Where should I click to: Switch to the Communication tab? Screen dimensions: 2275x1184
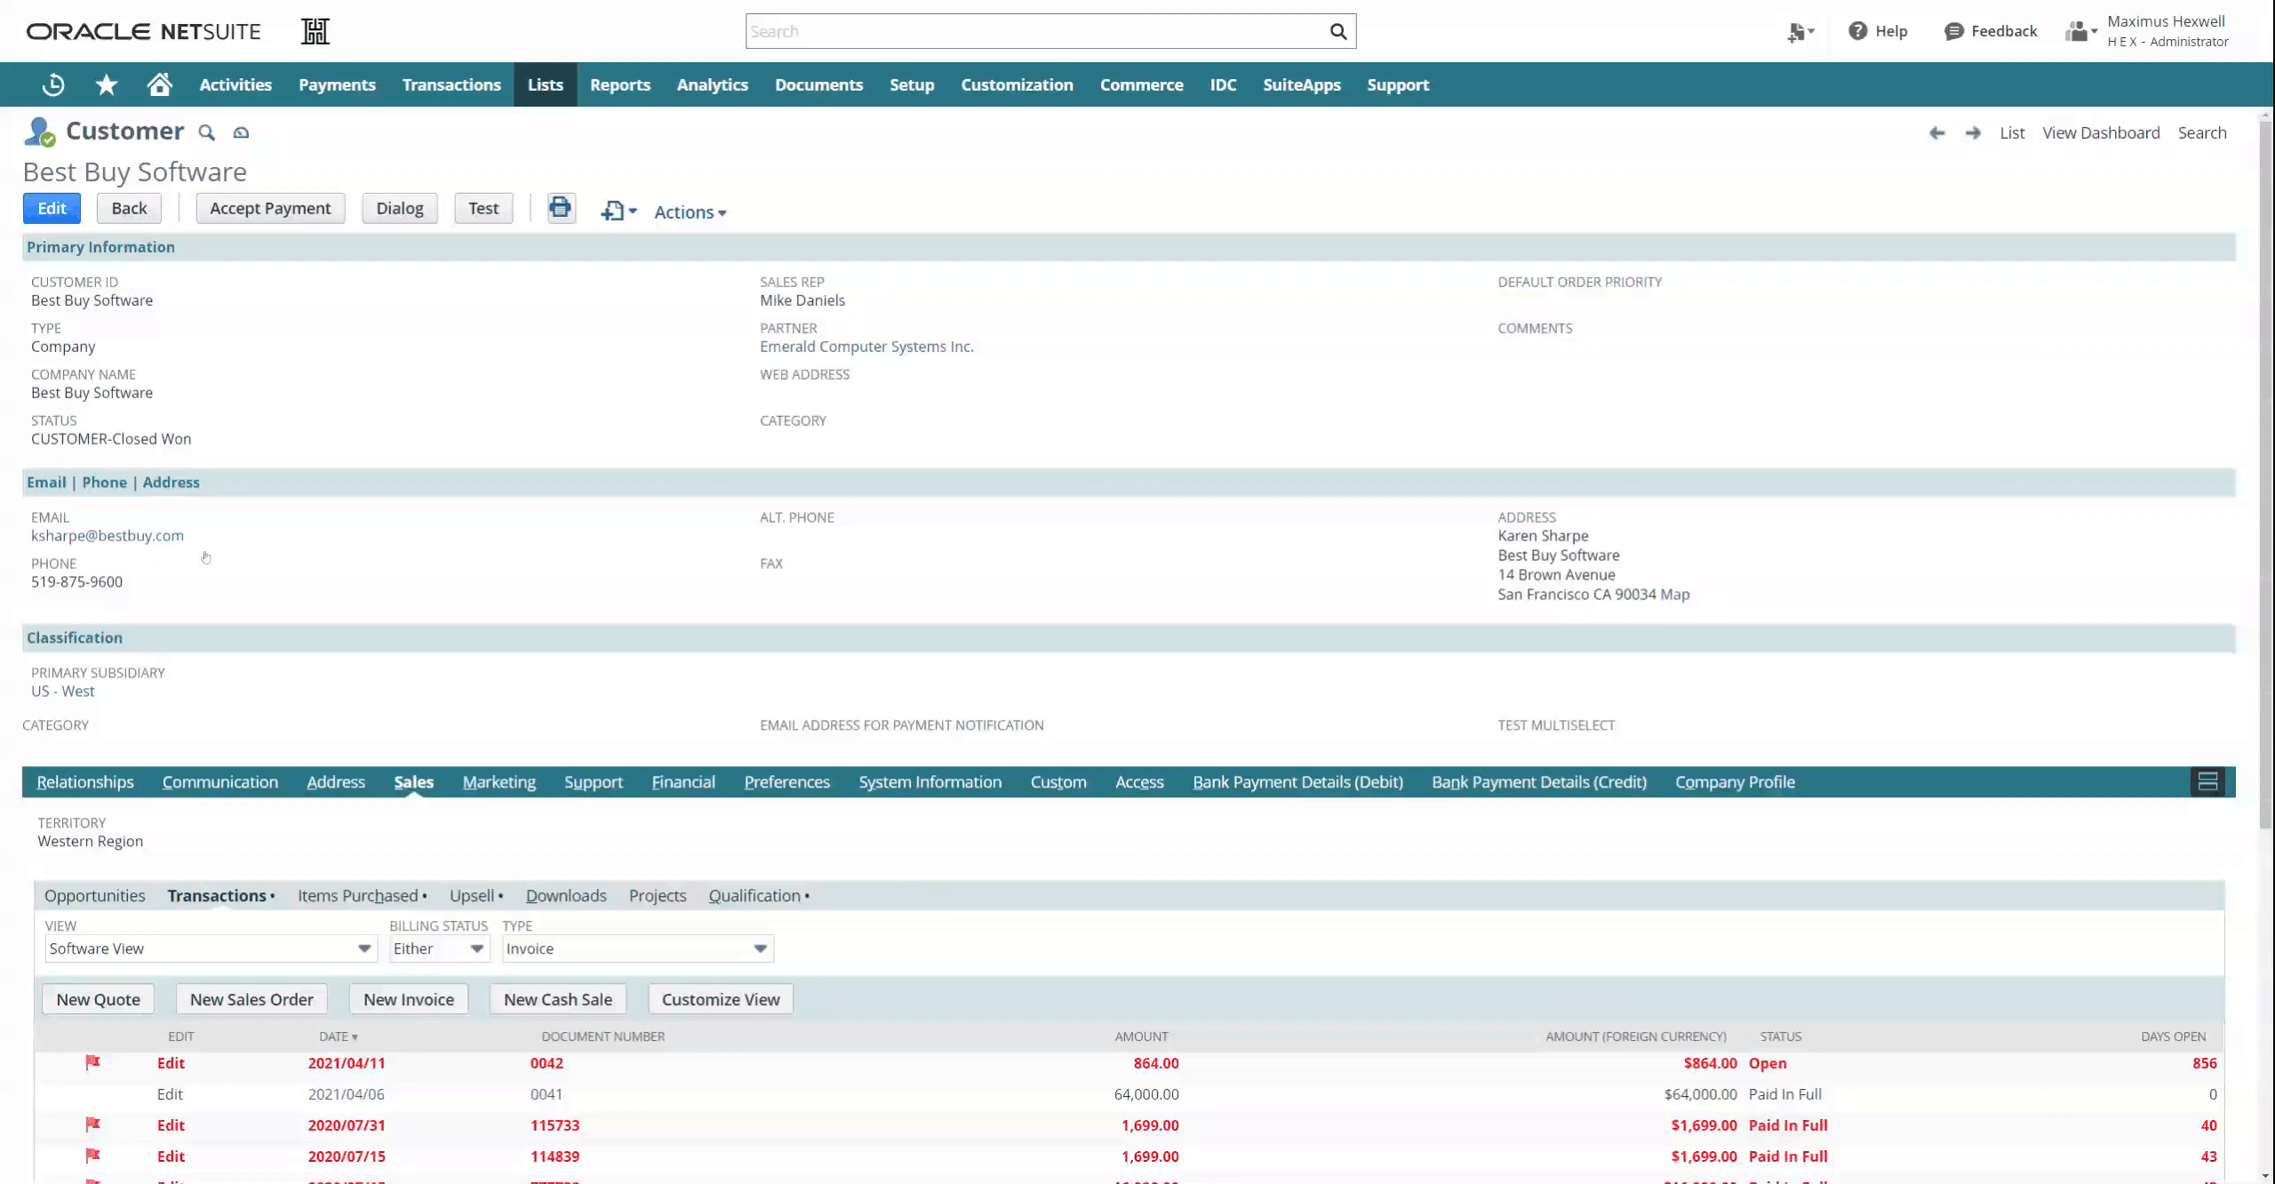click(220, 782)
